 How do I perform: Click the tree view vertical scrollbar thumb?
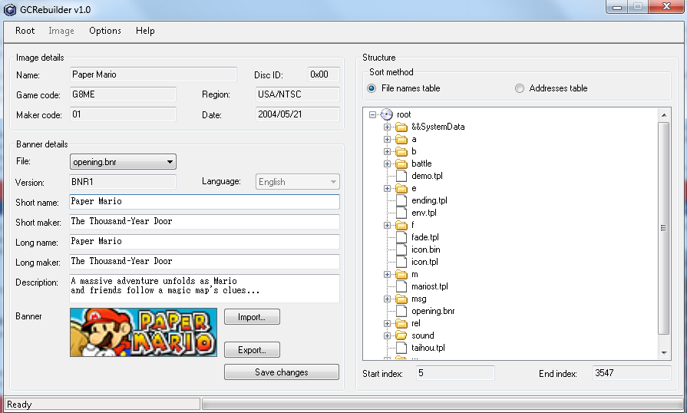click(664, 228)
